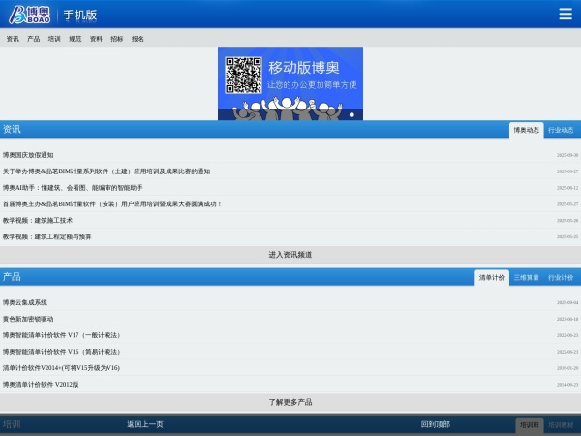Open the 黄色新加密锁驱动 item
Image resolution: width=581 pixels, height=436 pixels.
28,319
